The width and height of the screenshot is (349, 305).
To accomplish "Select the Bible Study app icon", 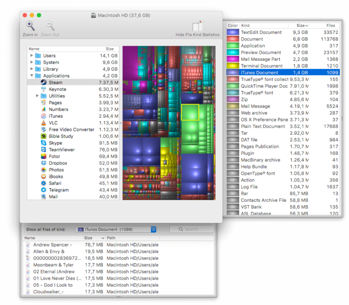I will pos(43,136).
